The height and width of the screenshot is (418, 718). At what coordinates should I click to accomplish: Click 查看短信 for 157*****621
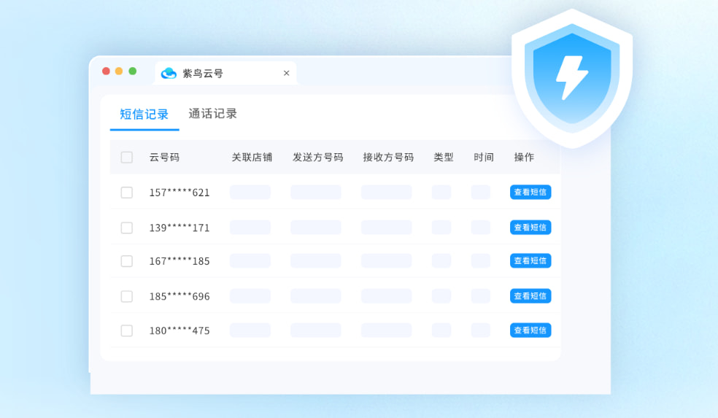tap(530, 193)
